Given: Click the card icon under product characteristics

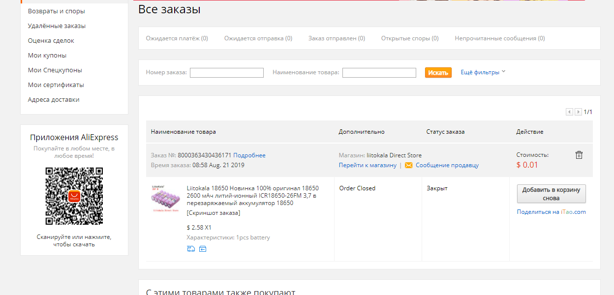Looking at the screenshot, I should 203,249.
